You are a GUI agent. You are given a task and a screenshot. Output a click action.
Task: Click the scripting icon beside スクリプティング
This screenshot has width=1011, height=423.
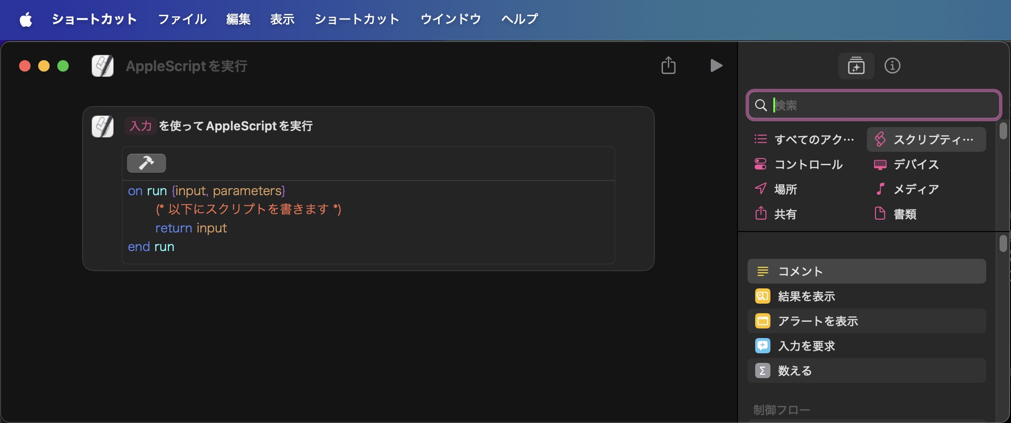pyautogui.click(x=880, y=139)
